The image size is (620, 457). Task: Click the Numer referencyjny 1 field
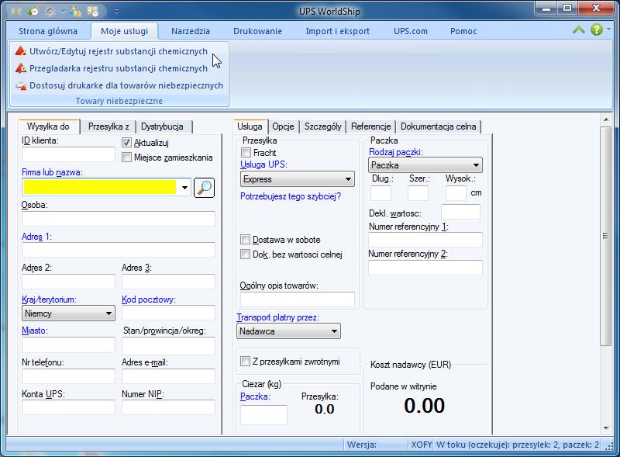pyautogui.click(x=425, y=240)
